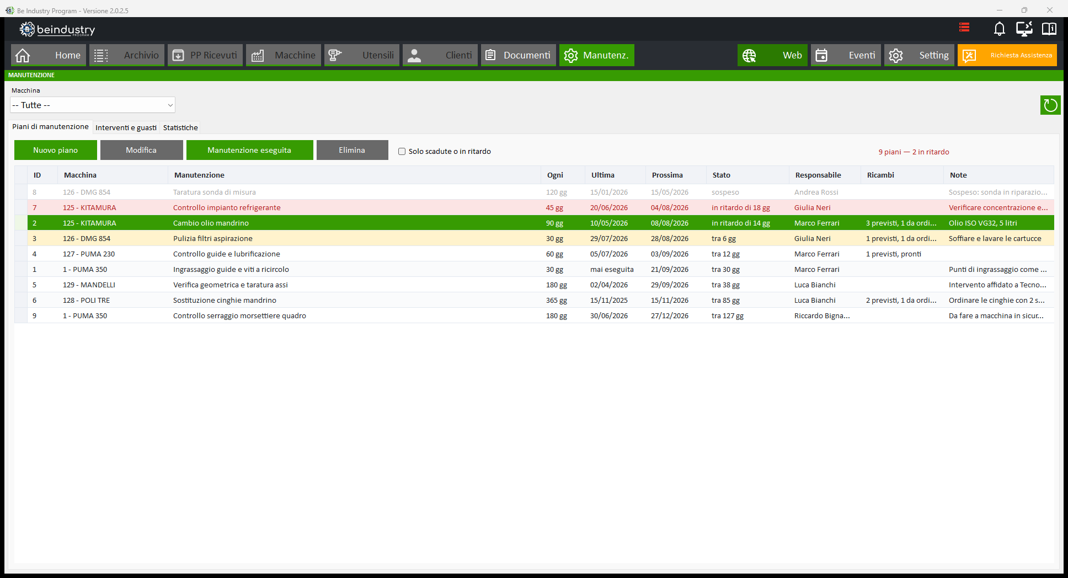Image resolution: width=1068 pixels, height=578 pixels.
Task: Open Home via the house icon
Action: click(23, 55)
